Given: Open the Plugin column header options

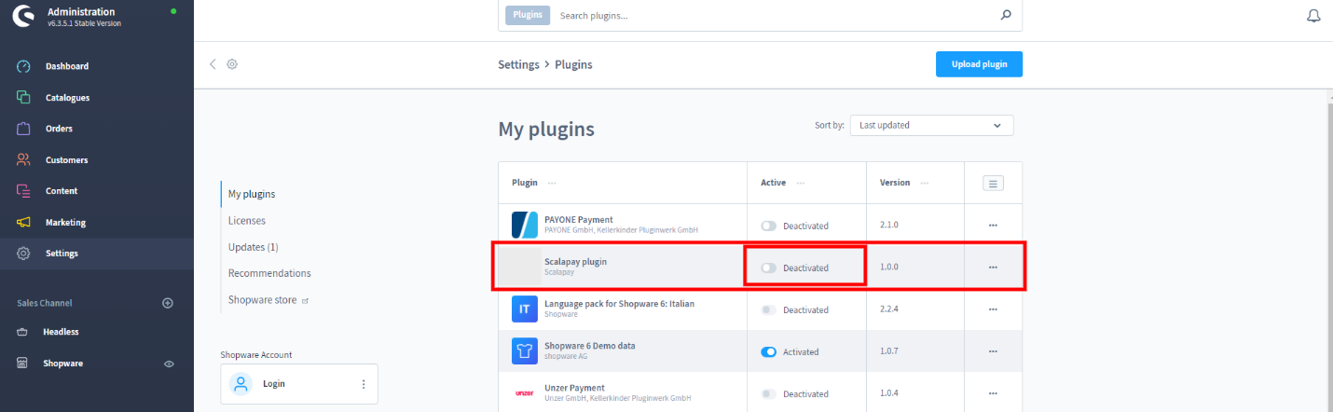Looking at the screenshot, I should (553, 183).
